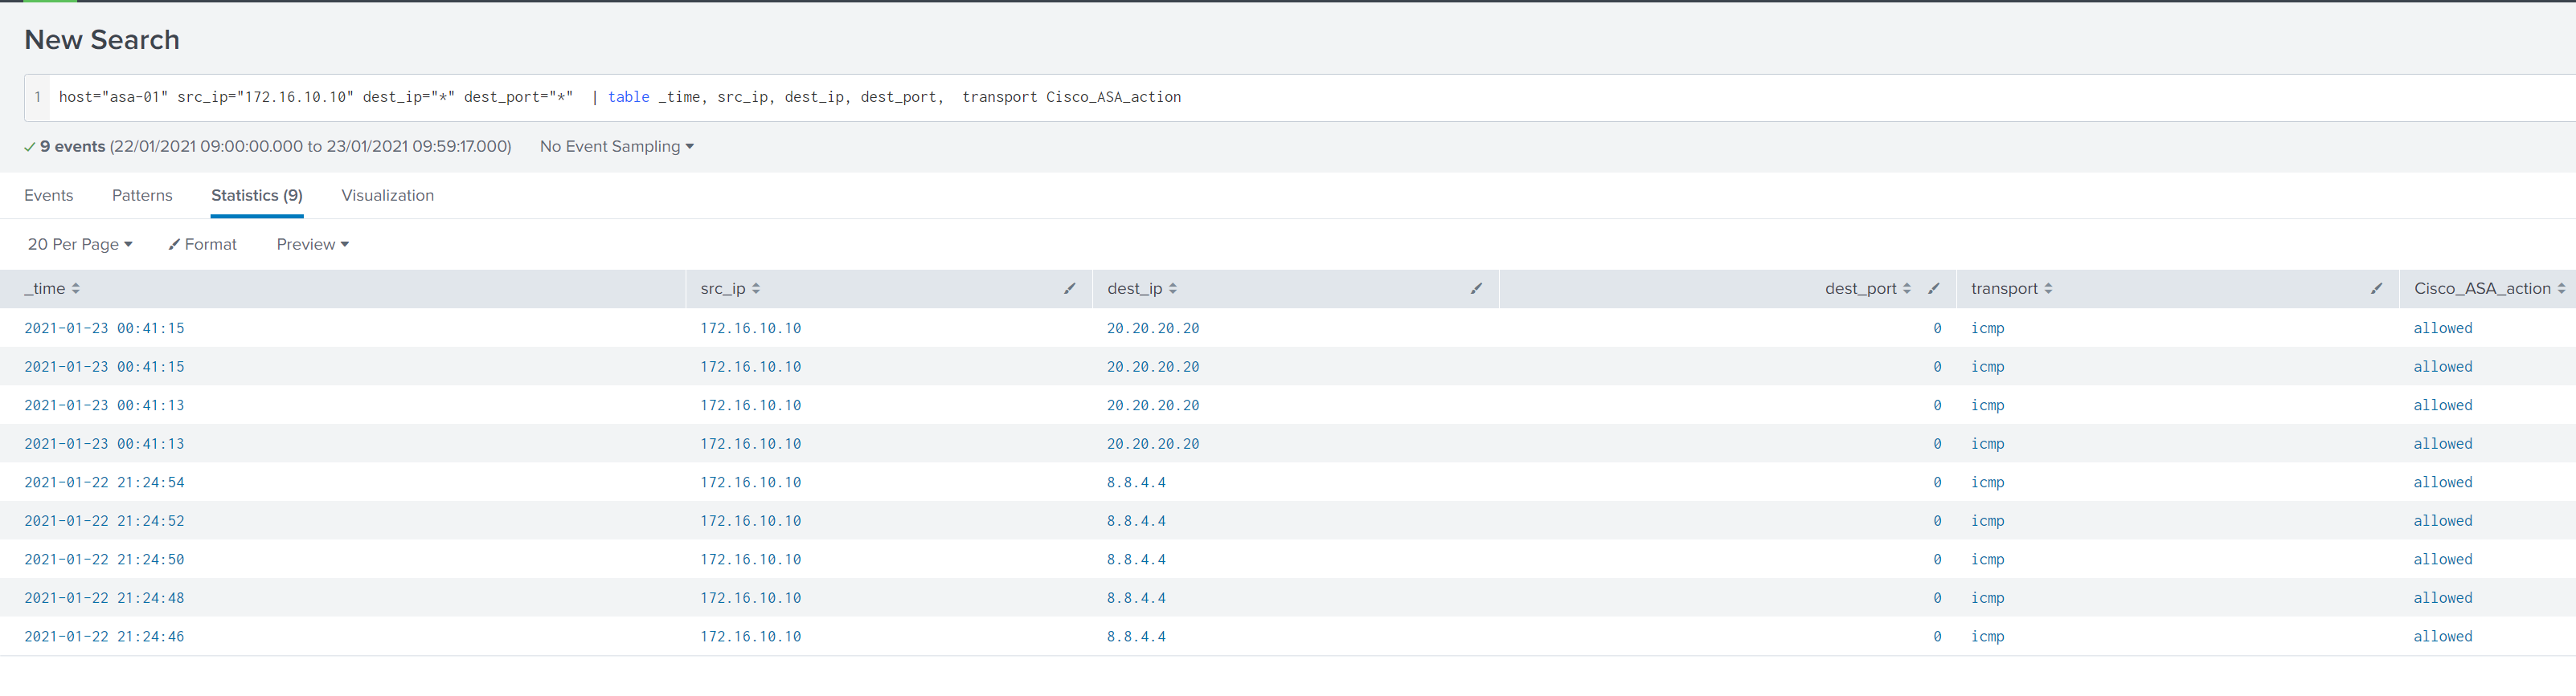Sort table by _time column arrows

76,288
